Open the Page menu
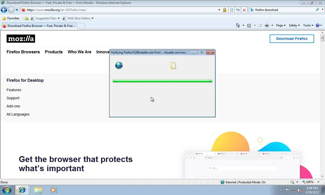Image resolution: width=325 pixels, height=195 pixels. (281, 25)
